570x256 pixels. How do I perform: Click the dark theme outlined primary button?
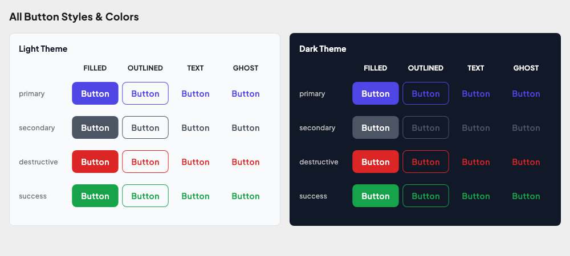click(x=426, y=93)
